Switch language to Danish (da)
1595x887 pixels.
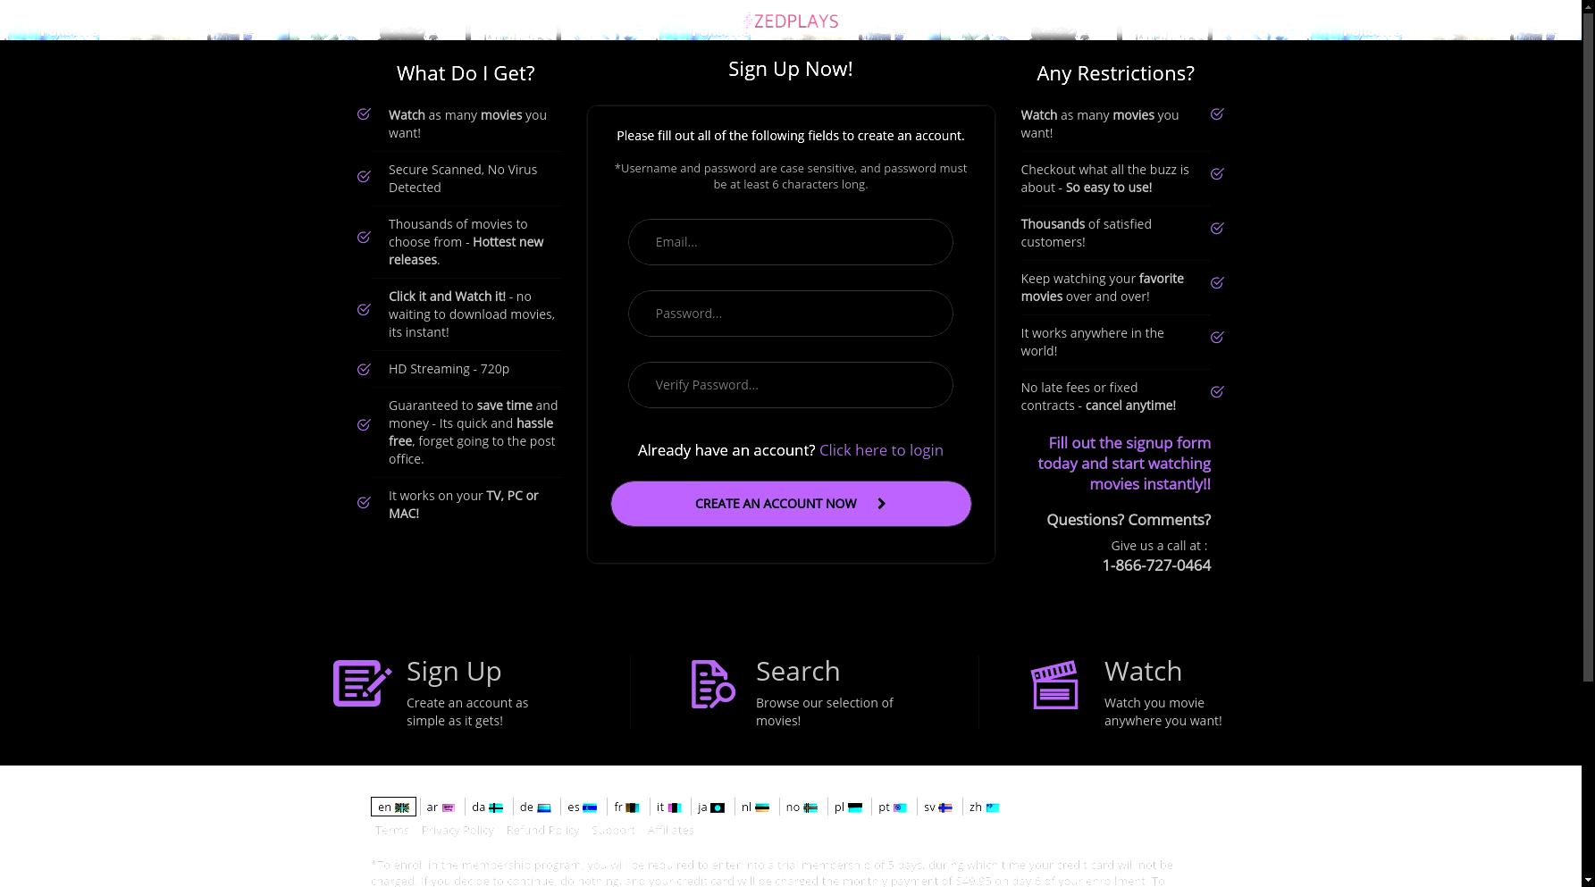pos(487,808)
